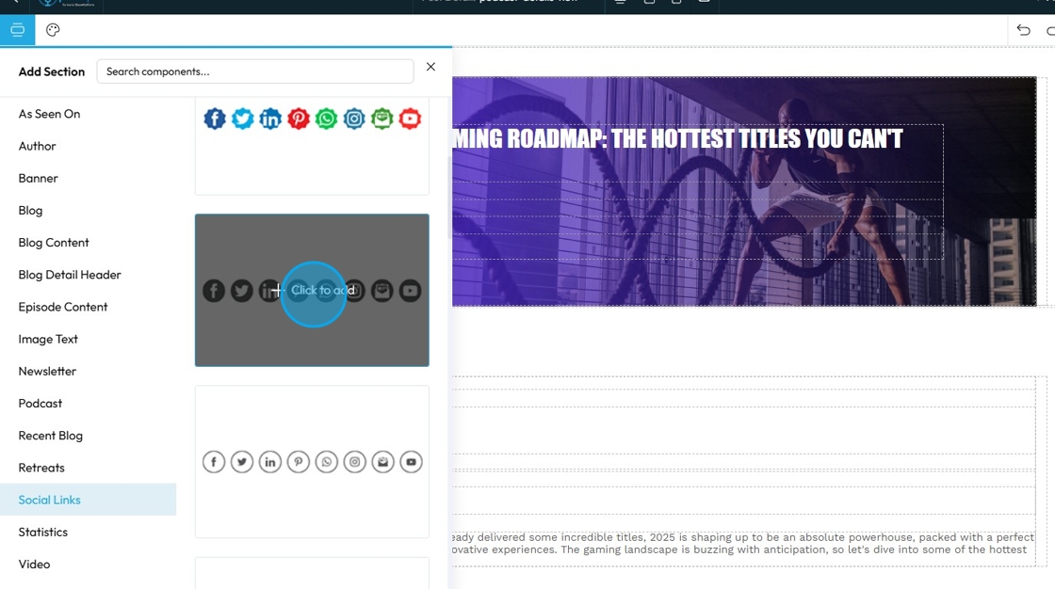Viewport: 1055px width, 589px height.
Task: Click the outlined YouTube icon preview
Action: click(x=411, y=462)
